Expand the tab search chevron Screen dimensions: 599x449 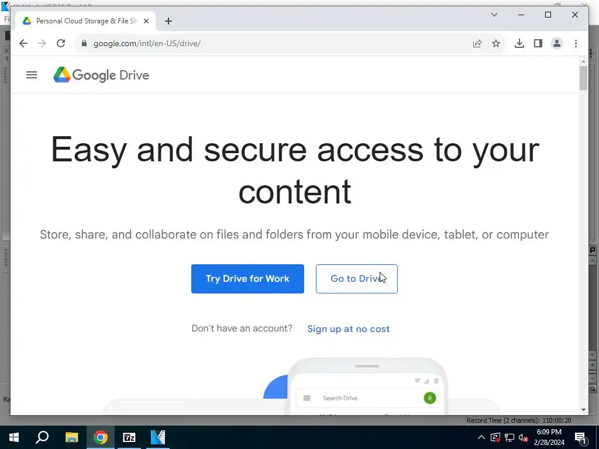coord(494,15)
